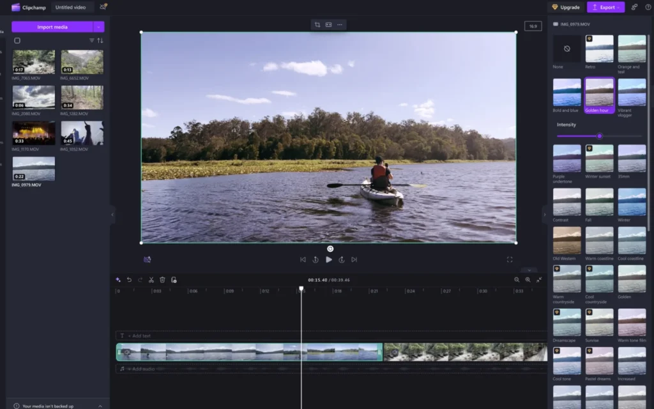Image resolution: width=654 pixels, height=409 pixels.
Task: Toggle the sort order arrows in media panel
Action: click(100, 40)
